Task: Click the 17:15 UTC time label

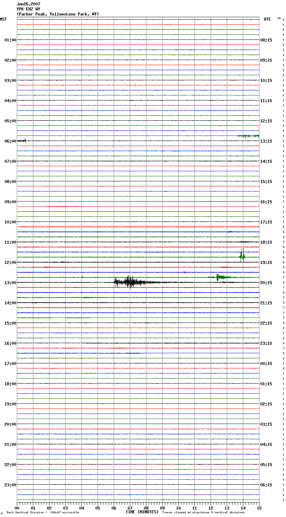Action: [266, 222]
